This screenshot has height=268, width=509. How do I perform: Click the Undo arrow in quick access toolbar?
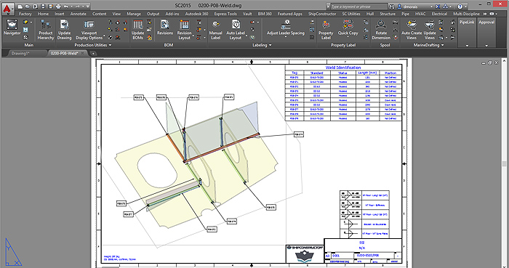point(66,6)
